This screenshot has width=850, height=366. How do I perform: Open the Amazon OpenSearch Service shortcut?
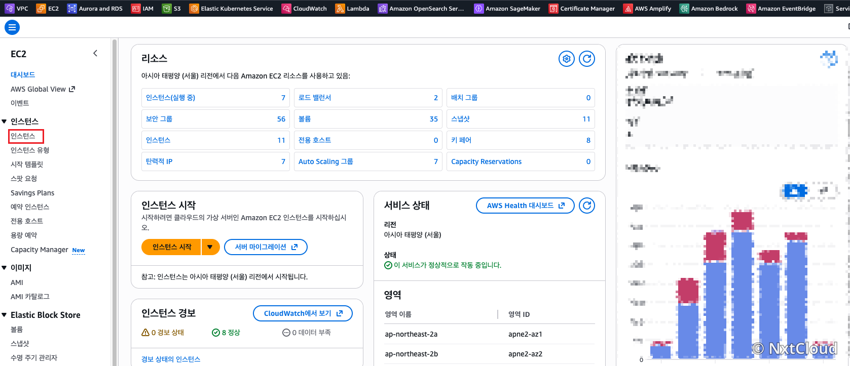[421, 8]
